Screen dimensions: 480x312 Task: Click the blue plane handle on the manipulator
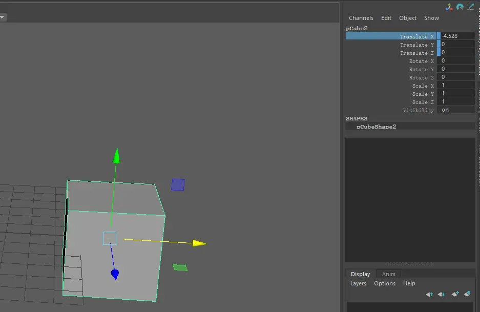(178, 184)
